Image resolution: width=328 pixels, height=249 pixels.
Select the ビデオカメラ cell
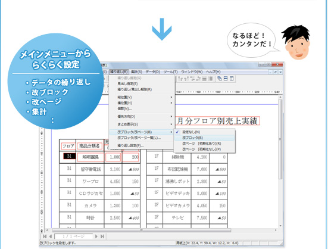point(177,206)
